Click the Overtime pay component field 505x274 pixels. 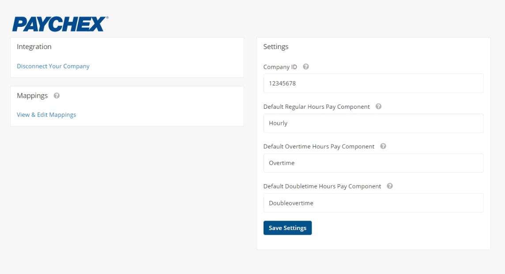coord(373,163)
